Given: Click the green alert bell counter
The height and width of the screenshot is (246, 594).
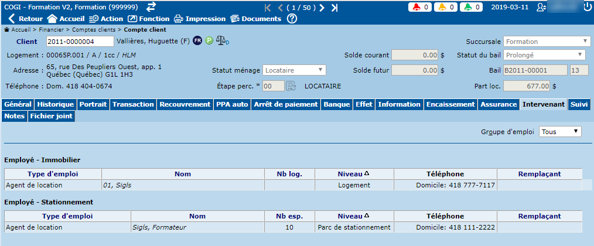Looking at the screenshot, I should (471, 7).
